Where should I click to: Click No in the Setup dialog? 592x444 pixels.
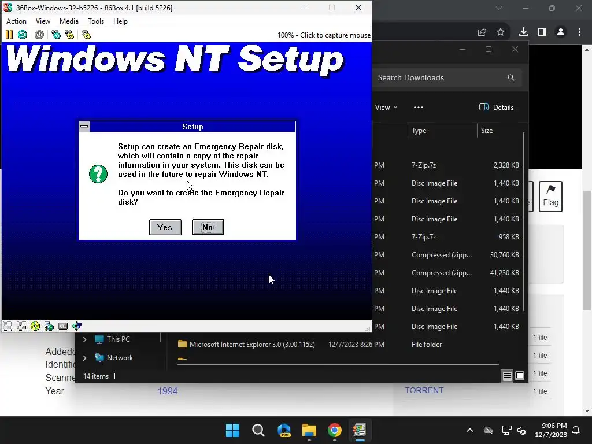pos(208,227)
